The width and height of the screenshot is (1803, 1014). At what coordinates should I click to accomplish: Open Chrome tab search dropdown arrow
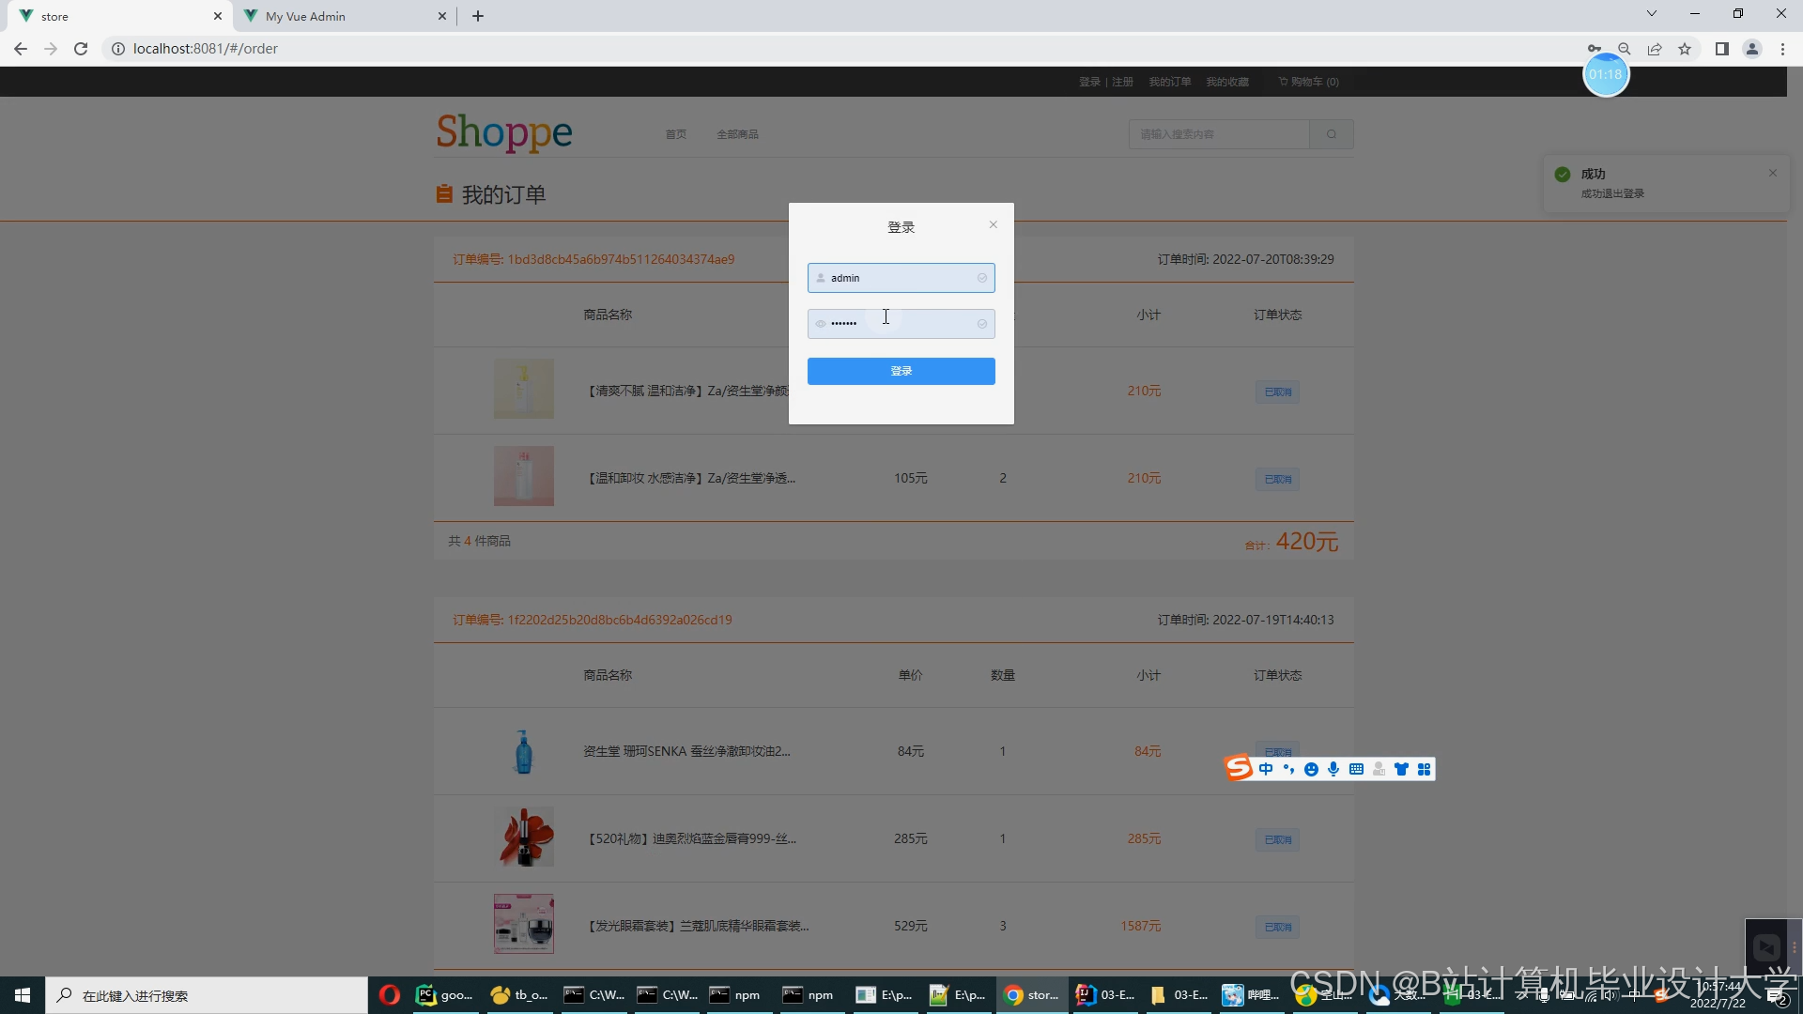pos(1651,13)
